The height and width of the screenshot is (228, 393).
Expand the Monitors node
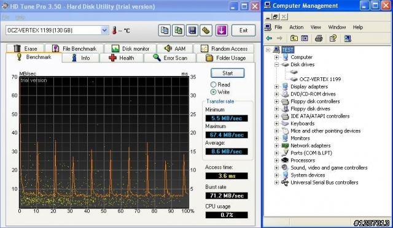[x=276, y=138]
